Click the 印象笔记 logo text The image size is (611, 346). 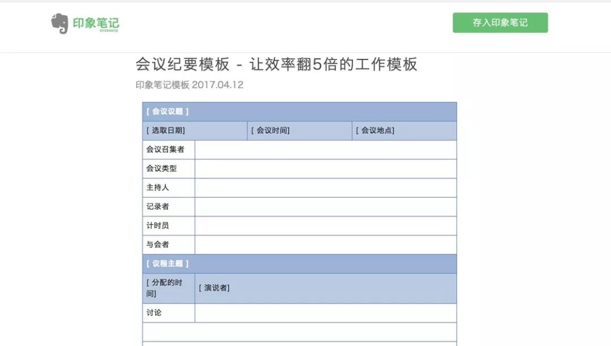pos(96,24)
